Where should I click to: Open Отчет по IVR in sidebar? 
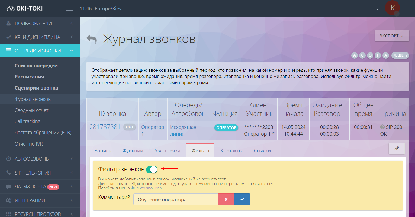pos(29,144)
